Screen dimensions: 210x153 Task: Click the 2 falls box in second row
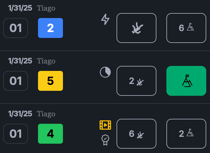coord(136,81)
